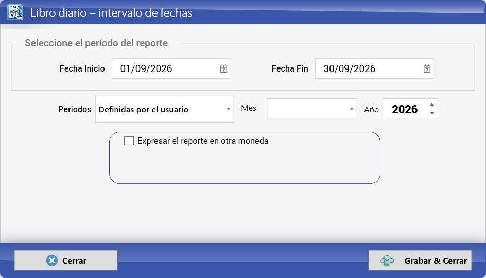
Task: Click the 'Expresar el reporte en otra moneda' label
Action: (x=203, y=141)
